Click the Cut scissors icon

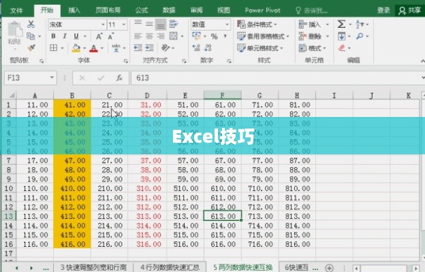[31, 24]
